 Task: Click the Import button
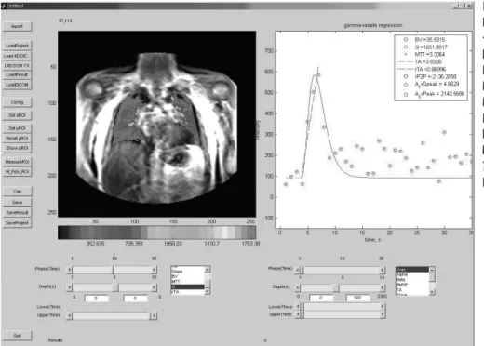pos(17,26)
